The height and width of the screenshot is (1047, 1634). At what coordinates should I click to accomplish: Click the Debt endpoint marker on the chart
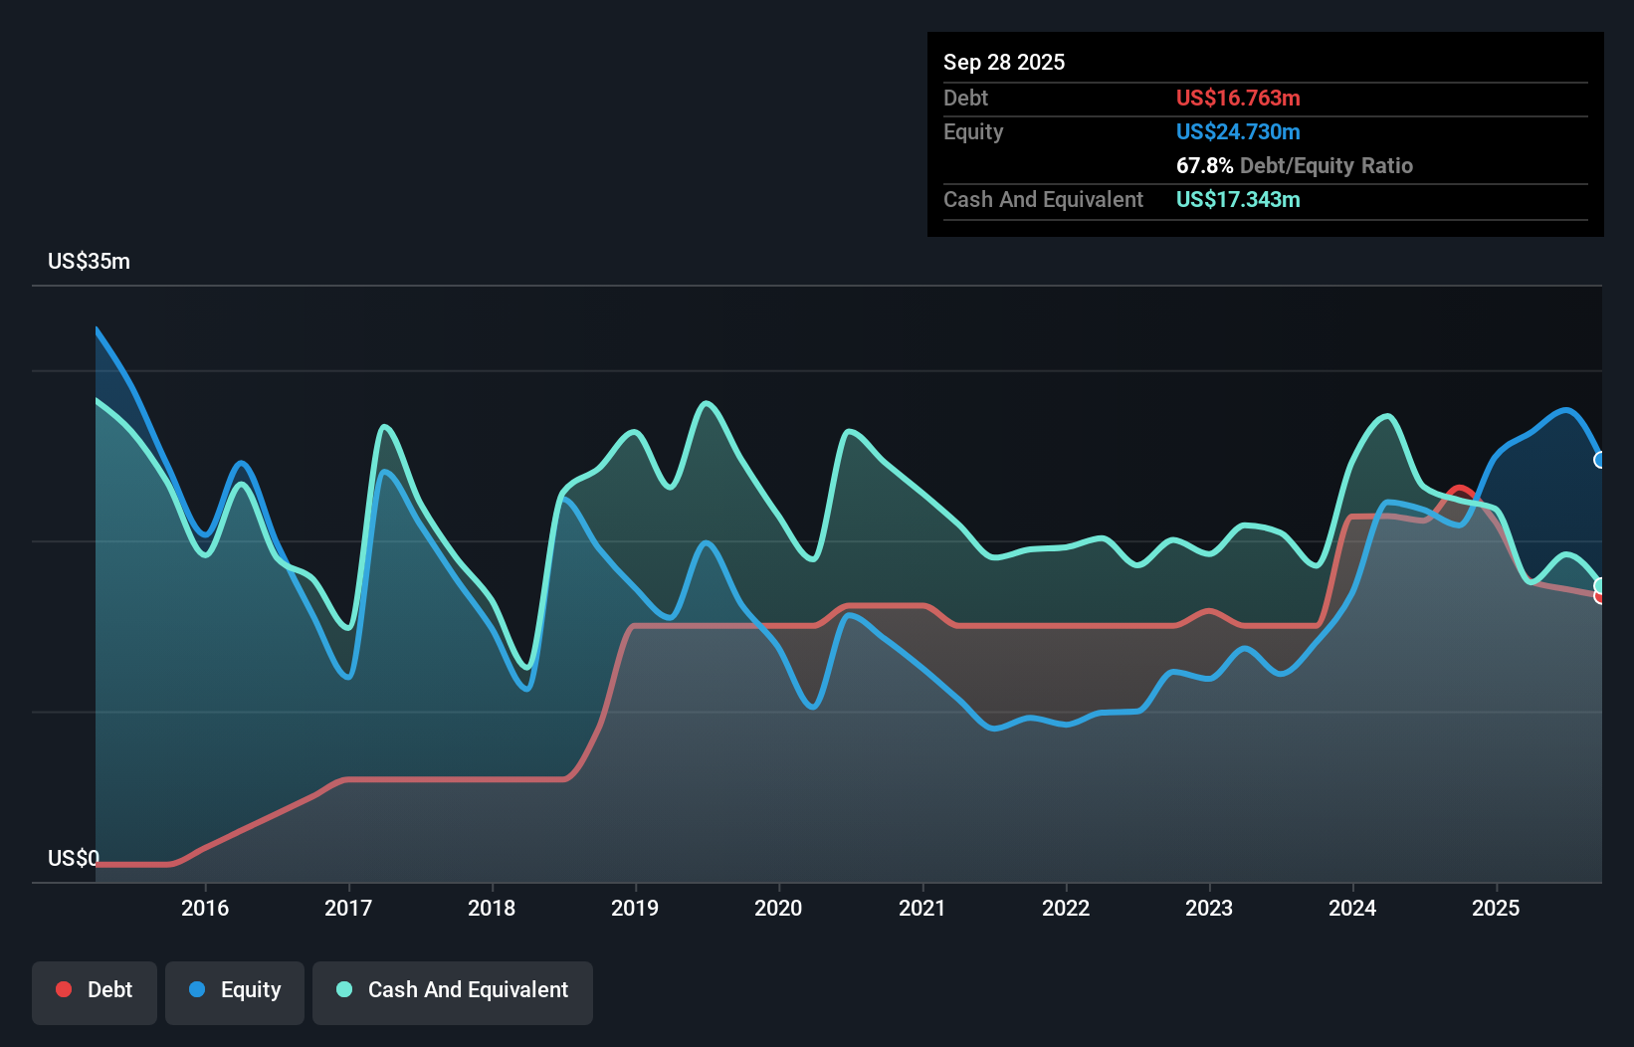tap(1600, 596)
